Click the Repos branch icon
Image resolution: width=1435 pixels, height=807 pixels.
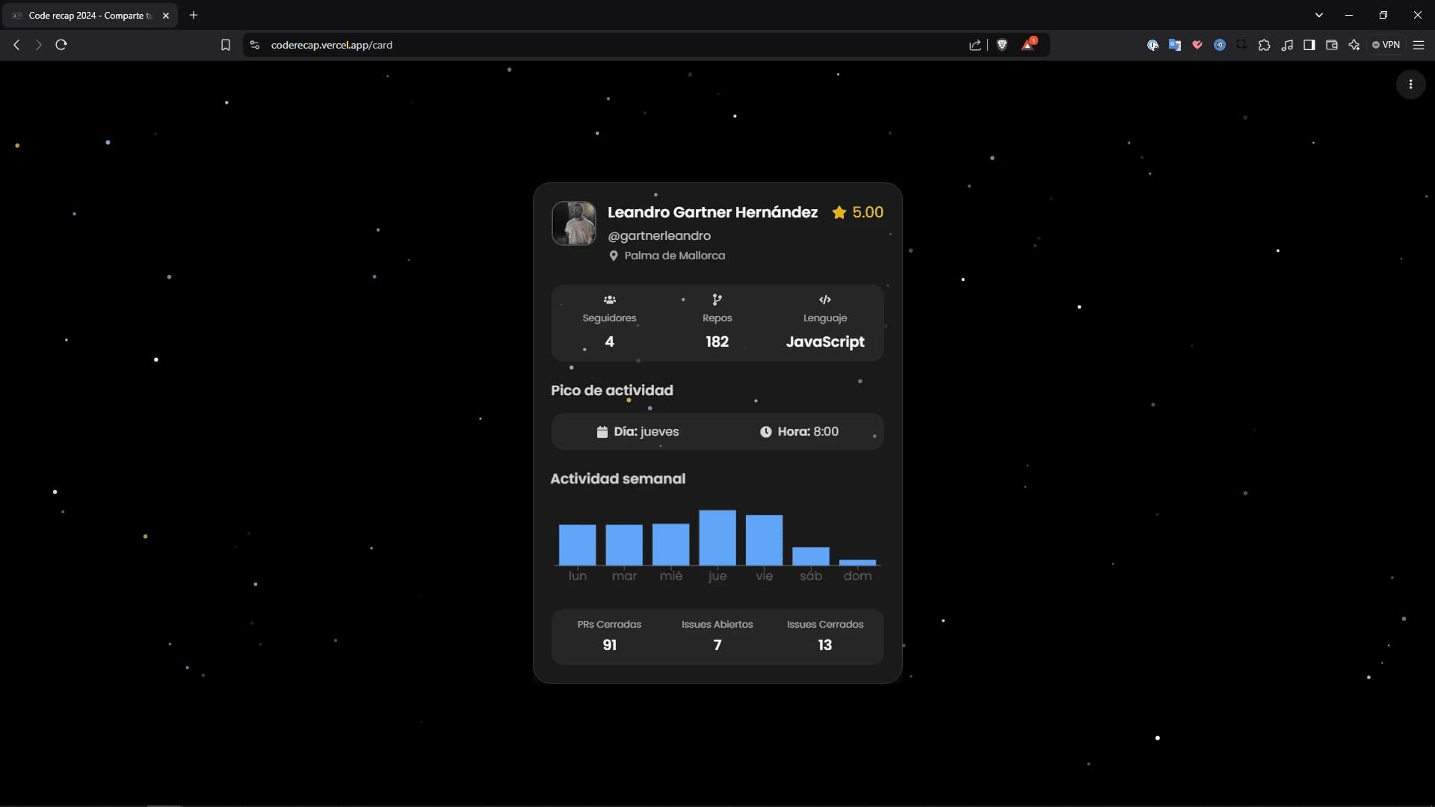[717, 300]
